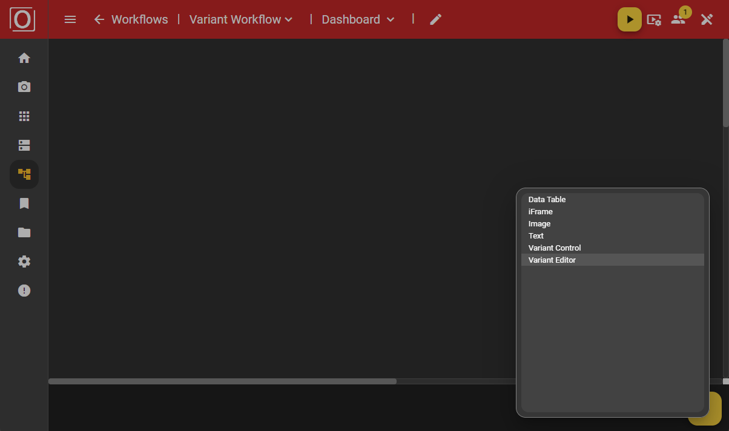Go back using the Workflows back arrow
This screenshot has height=431, width=729.
99,19
